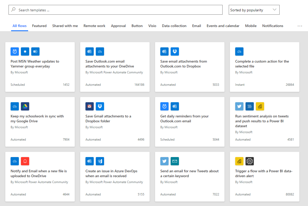Click the black gear icon on Power BI alert card
Screen dimensions: 308x206
point(249,161)
